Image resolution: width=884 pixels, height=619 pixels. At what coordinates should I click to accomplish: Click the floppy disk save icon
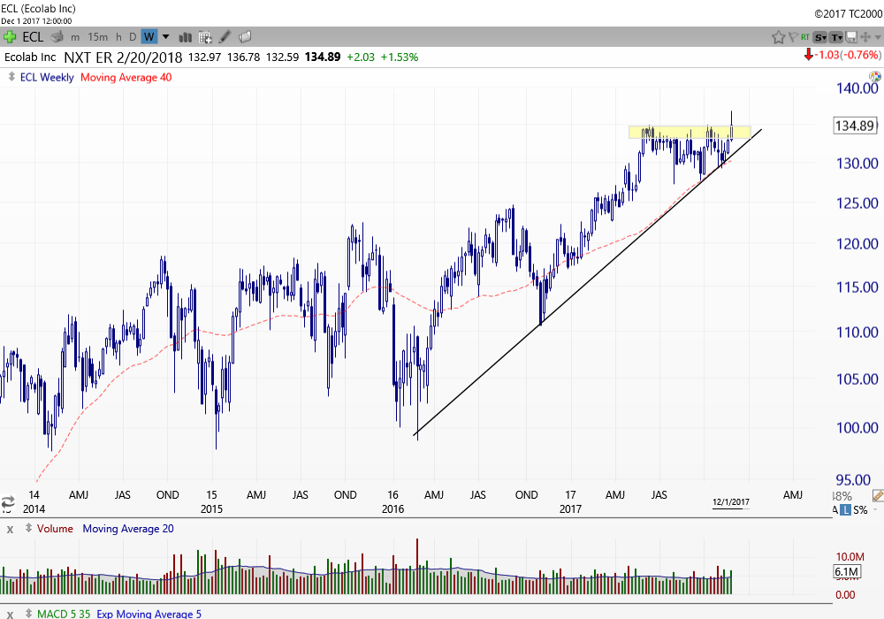click(850, 37)
